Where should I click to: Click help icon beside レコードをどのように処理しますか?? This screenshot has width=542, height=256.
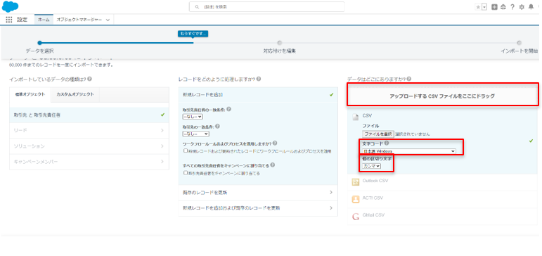coord(259,79)
